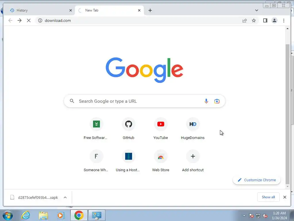The width and height of the screenshot is (294, 221).
Task: Click the Show all downloads button
Action: pyautogui.click(x=268, y=197)
